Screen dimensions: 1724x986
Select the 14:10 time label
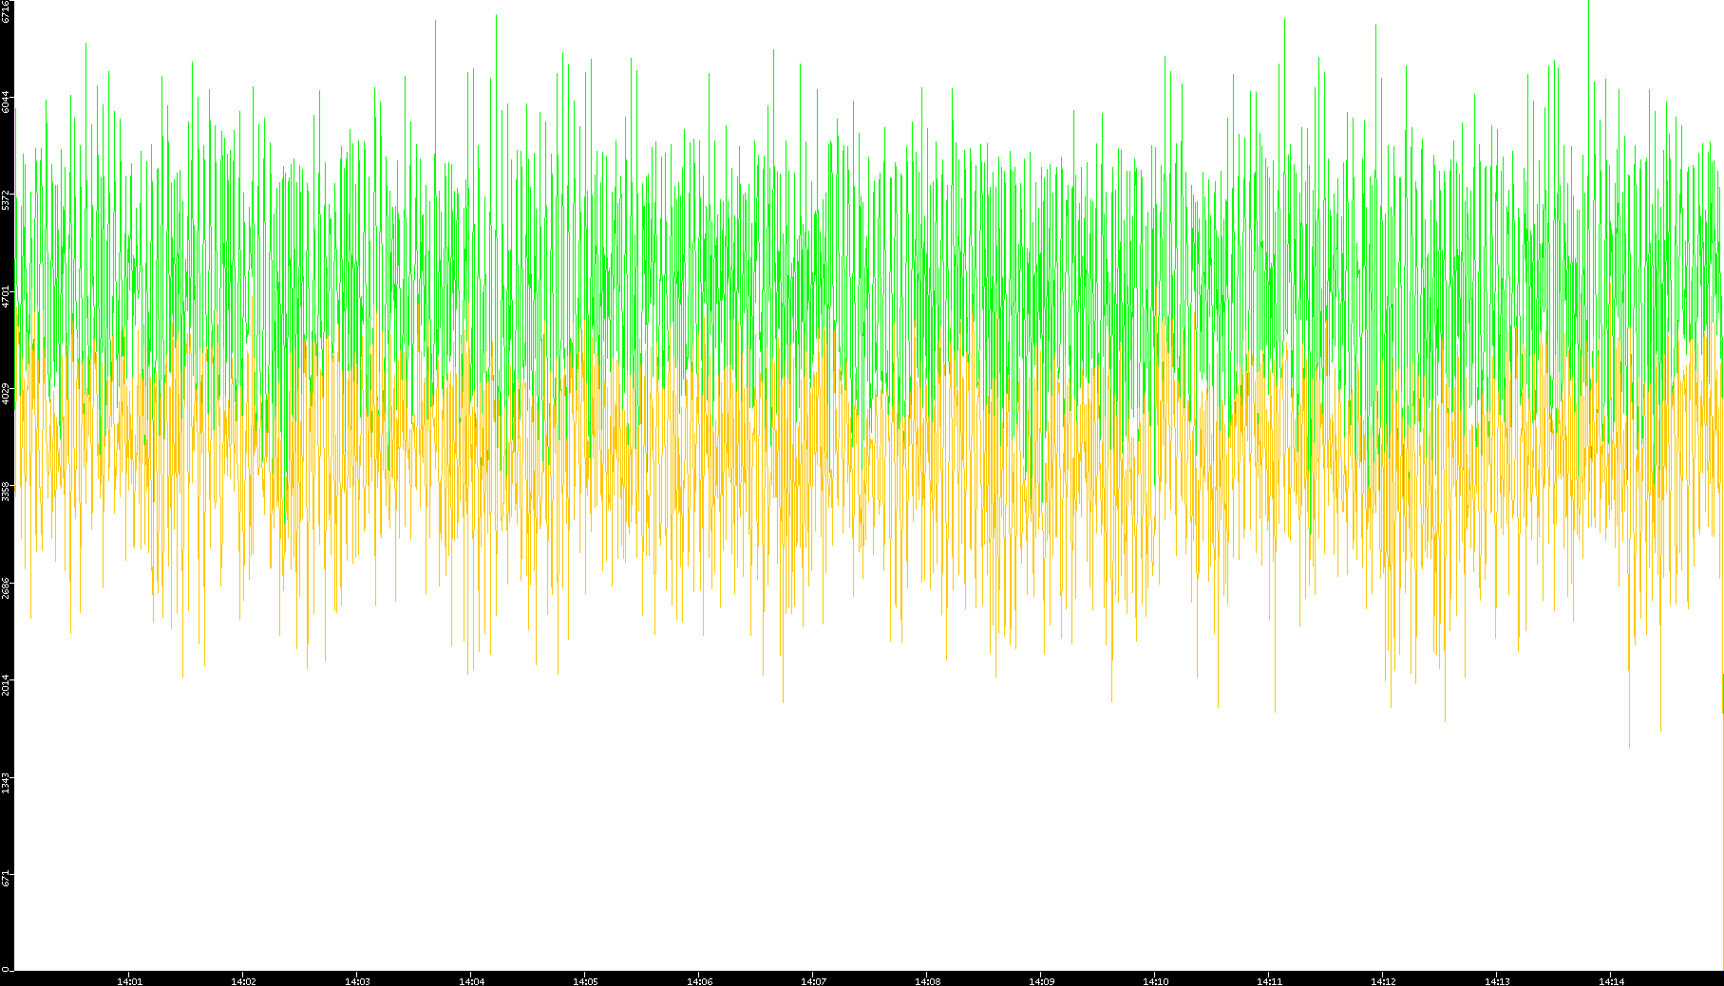(x=1155, y=981)
